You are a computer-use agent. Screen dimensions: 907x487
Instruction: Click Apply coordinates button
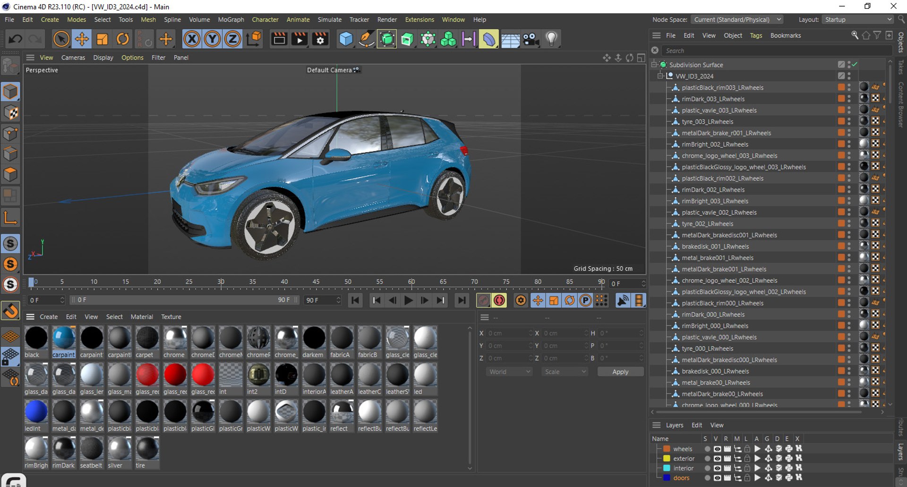tap(620, 372)
